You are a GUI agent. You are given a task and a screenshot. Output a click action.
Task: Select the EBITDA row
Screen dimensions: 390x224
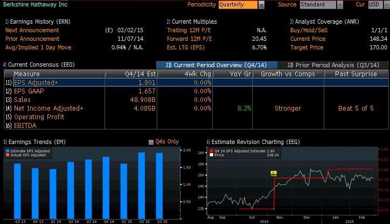[197, 125]
